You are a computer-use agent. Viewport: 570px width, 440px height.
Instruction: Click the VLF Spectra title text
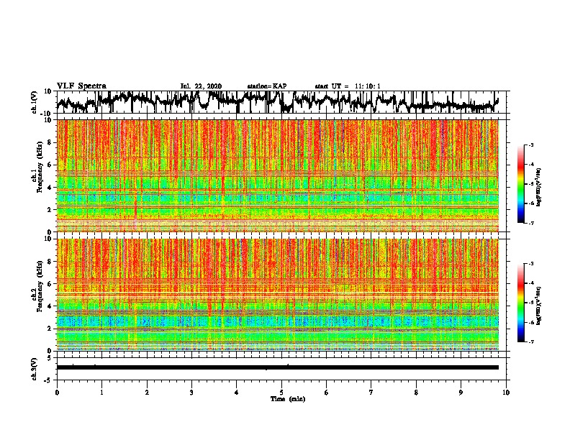pos(81,86)
